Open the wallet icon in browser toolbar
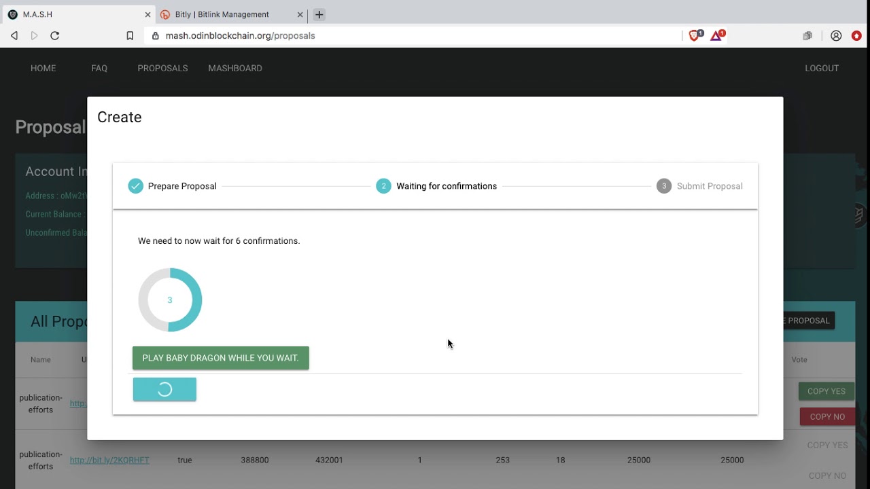Image resolution: width=870 pixels, height=489 pixels. 807,36
